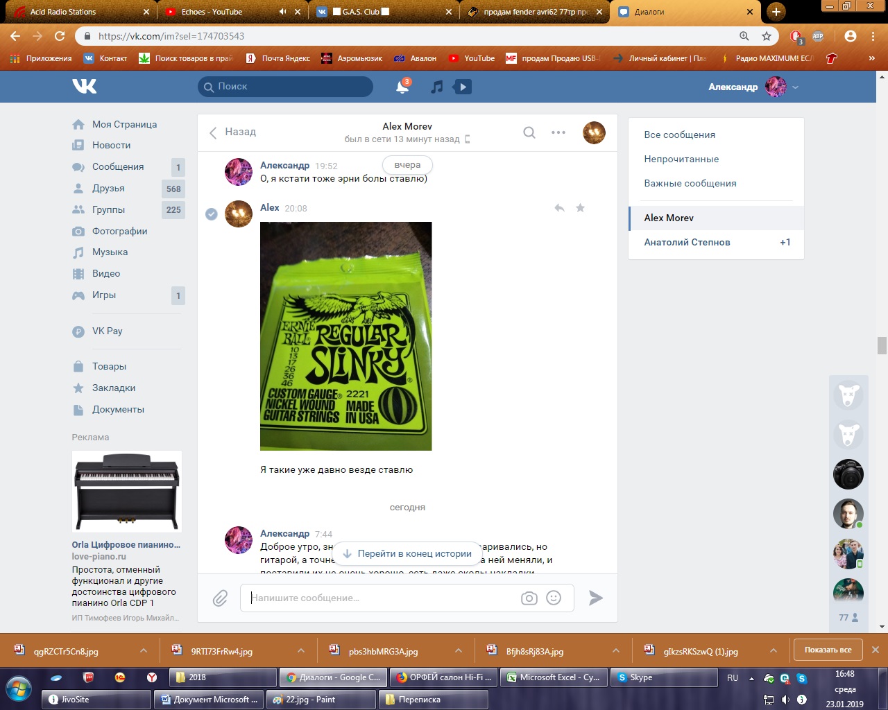This screenshot has width=888, height=710.
Task: Click the camera photo icon in message box
Action: 529,598
